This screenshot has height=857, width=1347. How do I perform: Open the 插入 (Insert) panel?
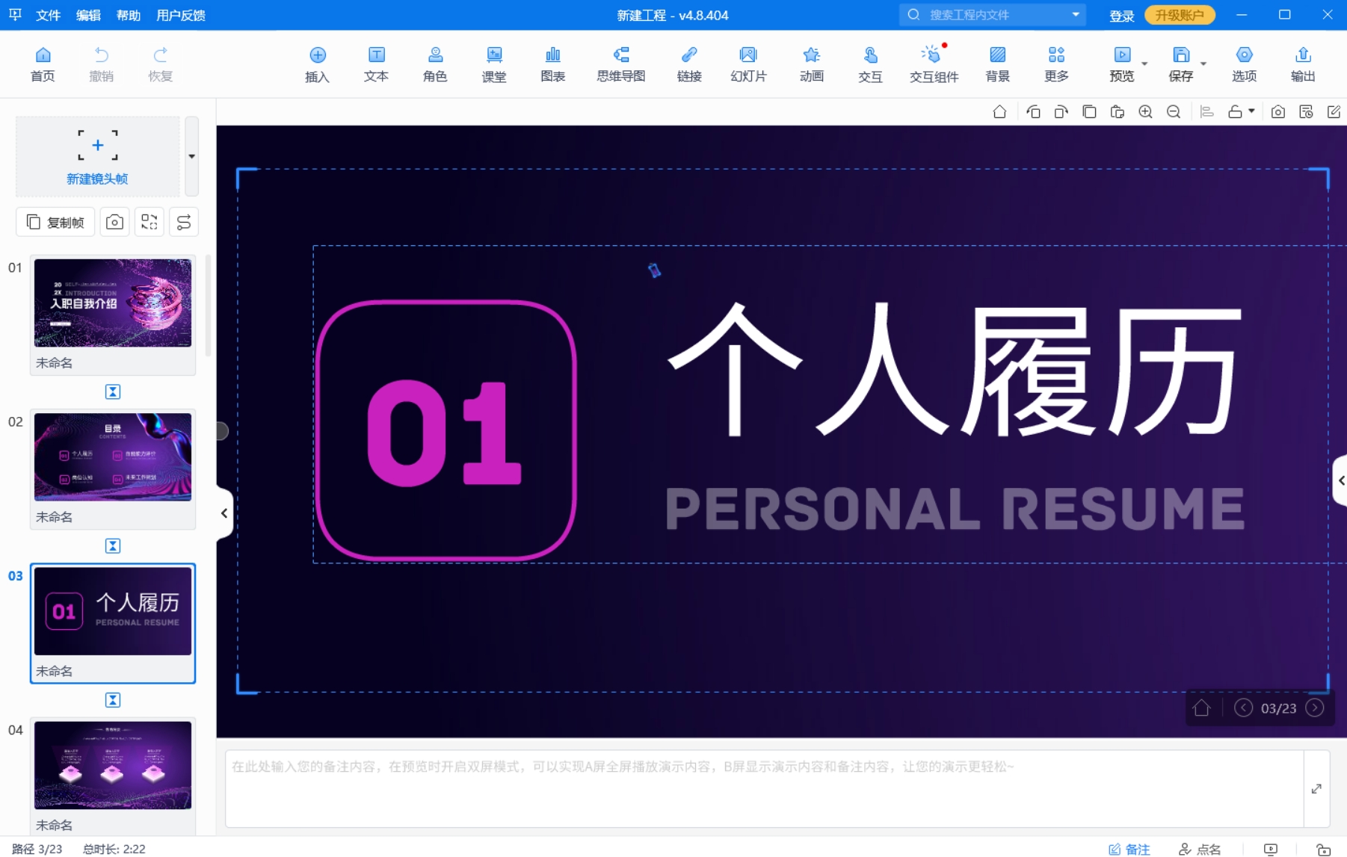[x=317, y=64]
